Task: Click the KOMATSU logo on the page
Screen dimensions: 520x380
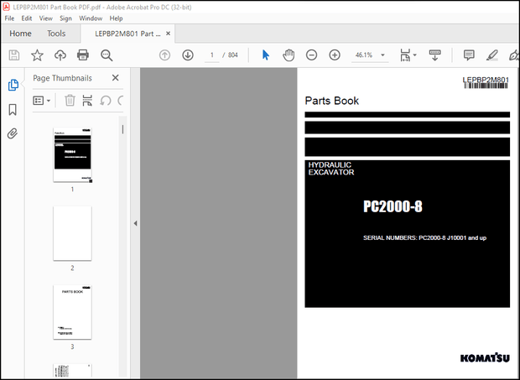Action: [x=485, y=357]
